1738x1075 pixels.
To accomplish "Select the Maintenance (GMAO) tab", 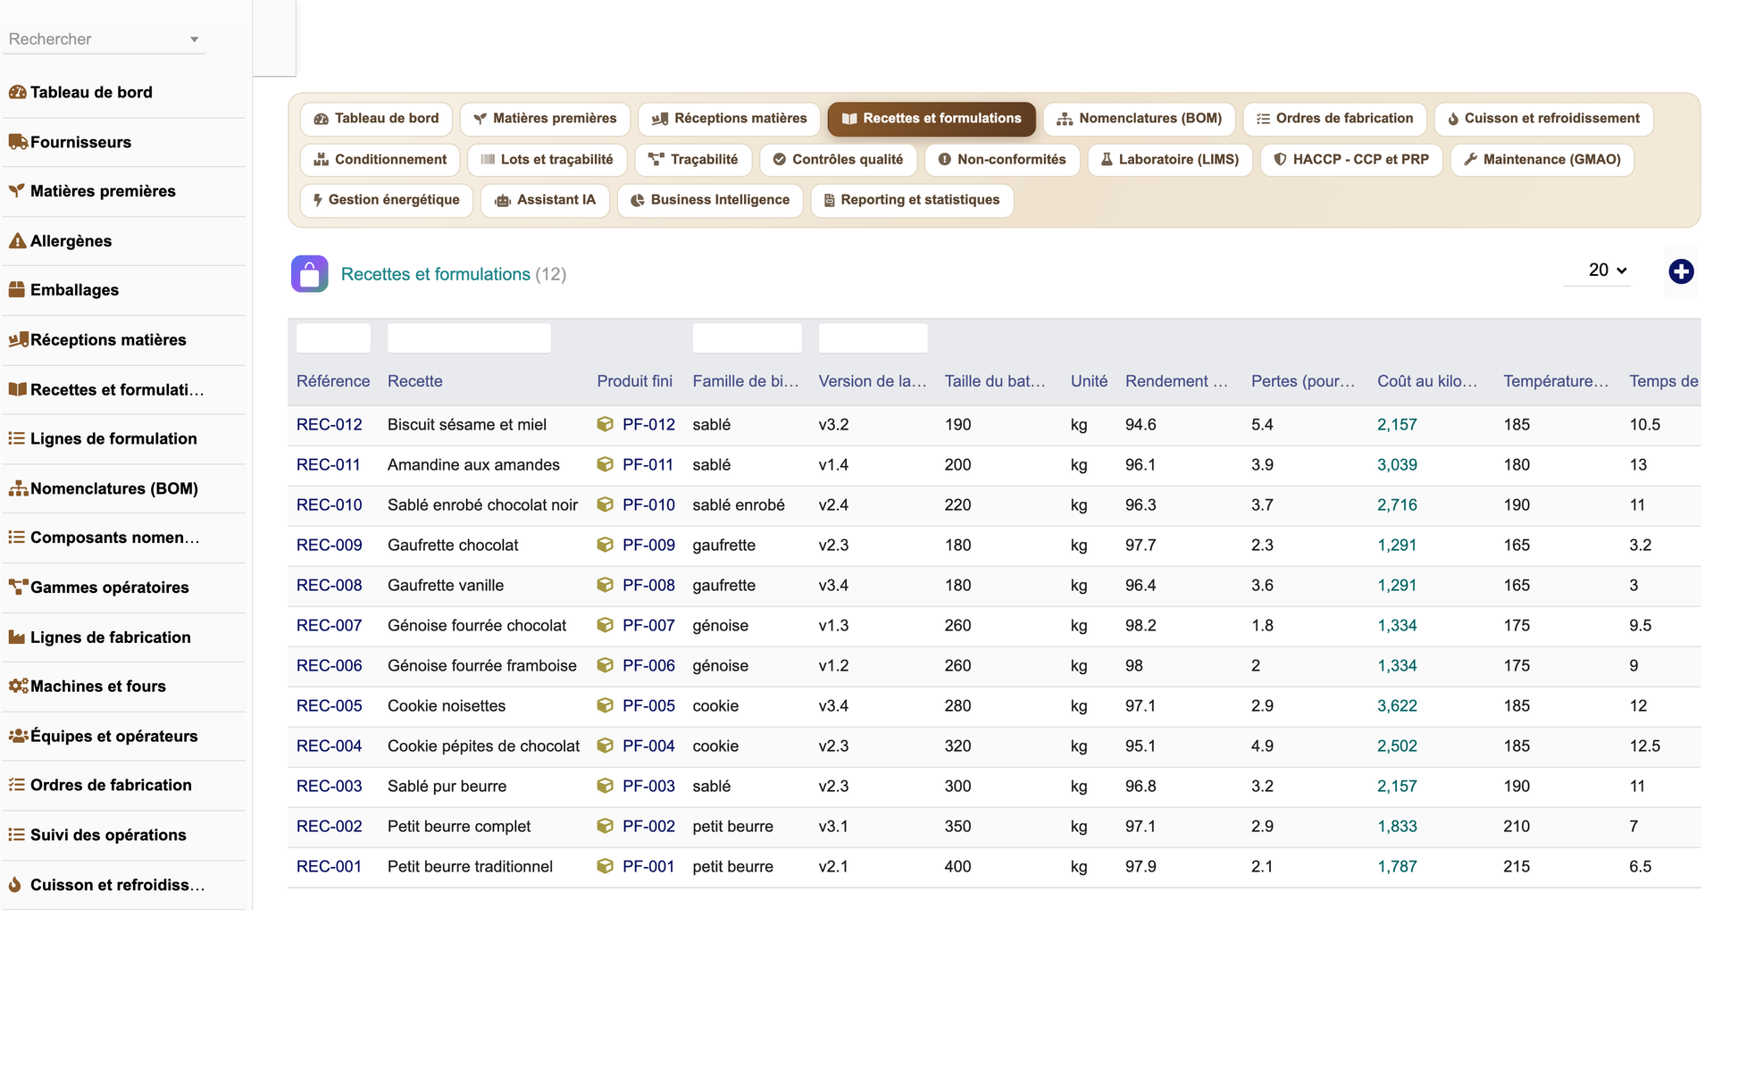I will tap(1542, 160).
